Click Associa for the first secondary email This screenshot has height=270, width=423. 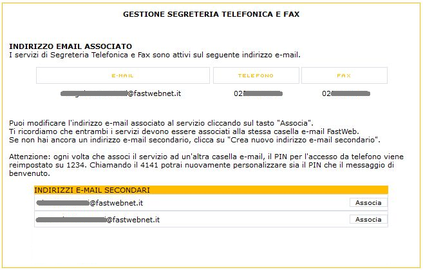tap(368, 202)
